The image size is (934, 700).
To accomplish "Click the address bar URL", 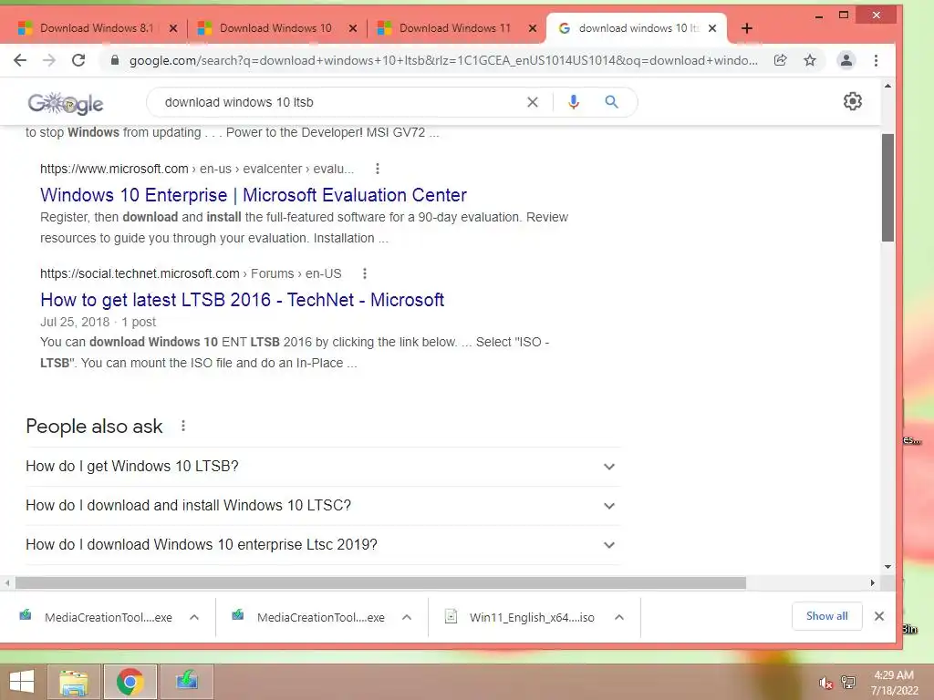I will (443, 60).
